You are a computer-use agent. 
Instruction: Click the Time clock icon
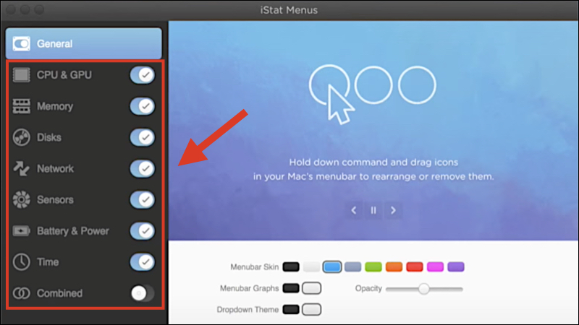22,262
